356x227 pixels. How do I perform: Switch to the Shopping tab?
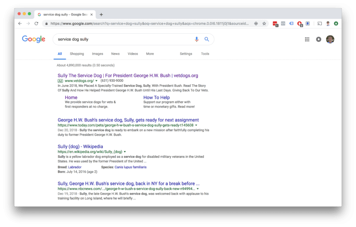click(x=77, y=54)
